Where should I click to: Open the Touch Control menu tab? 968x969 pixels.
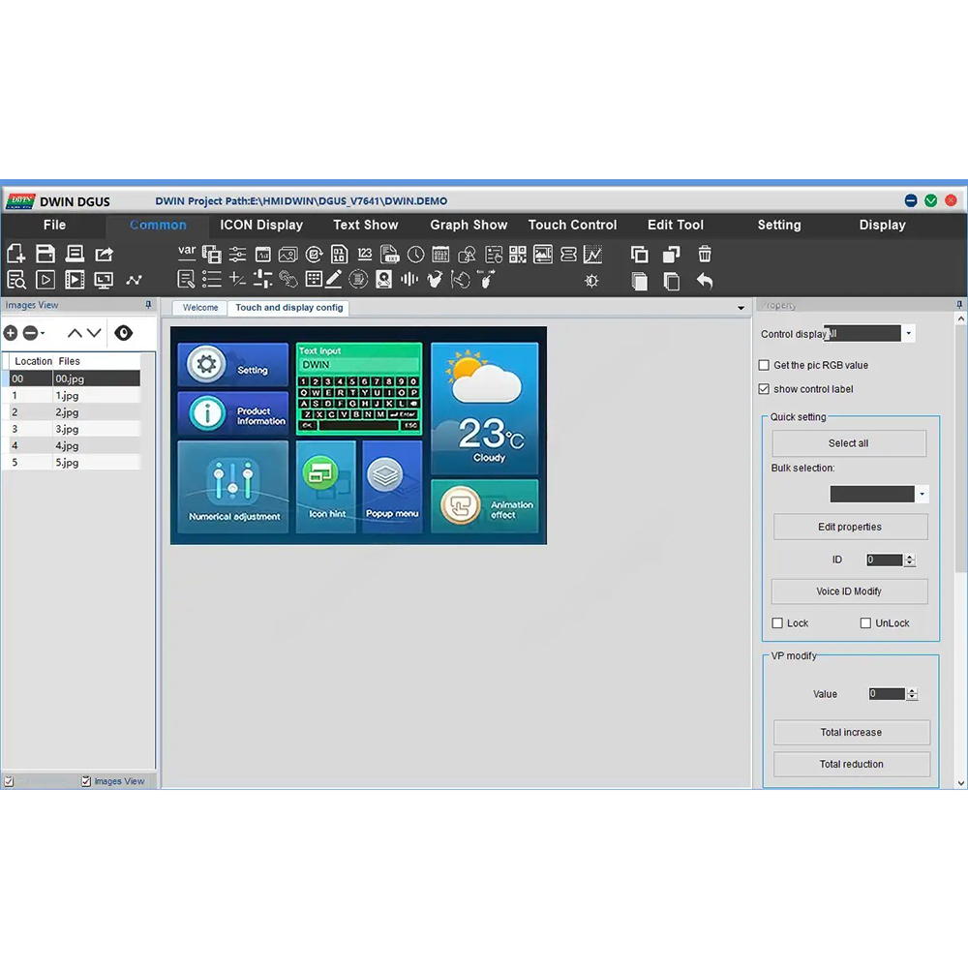coord(572,225)
